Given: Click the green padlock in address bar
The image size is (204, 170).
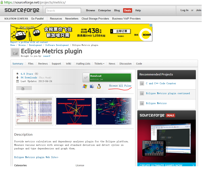Looking at the screenshot, I should pos(2,2).
